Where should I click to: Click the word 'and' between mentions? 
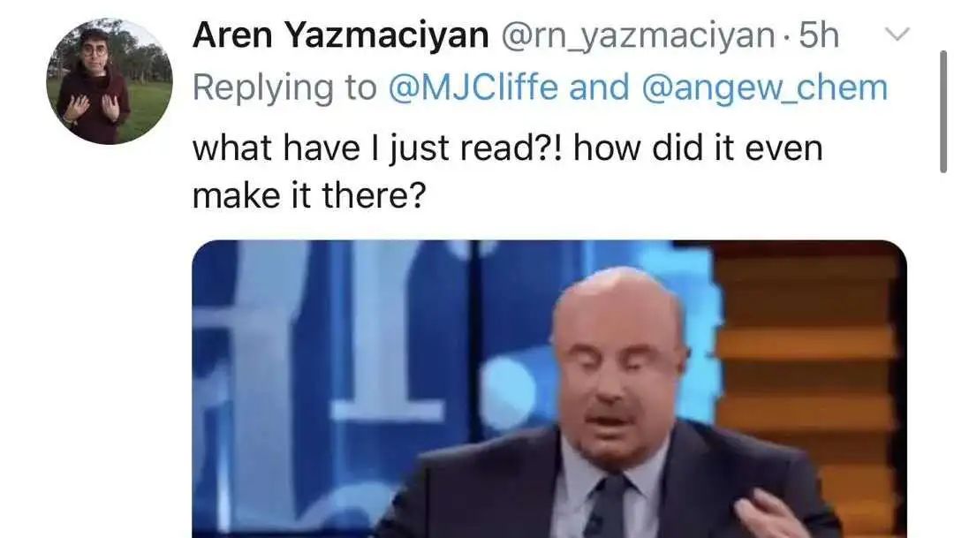click(599, 87)
